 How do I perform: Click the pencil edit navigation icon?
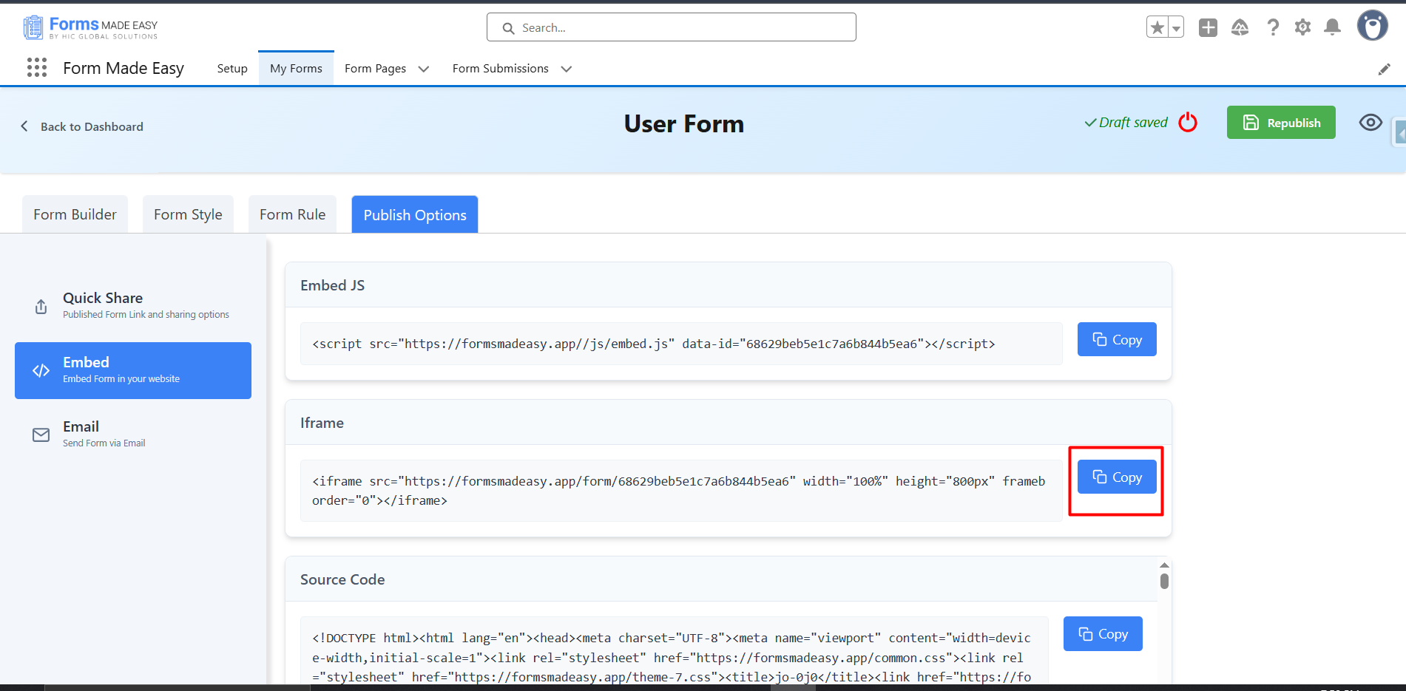tap(1384, 69)
